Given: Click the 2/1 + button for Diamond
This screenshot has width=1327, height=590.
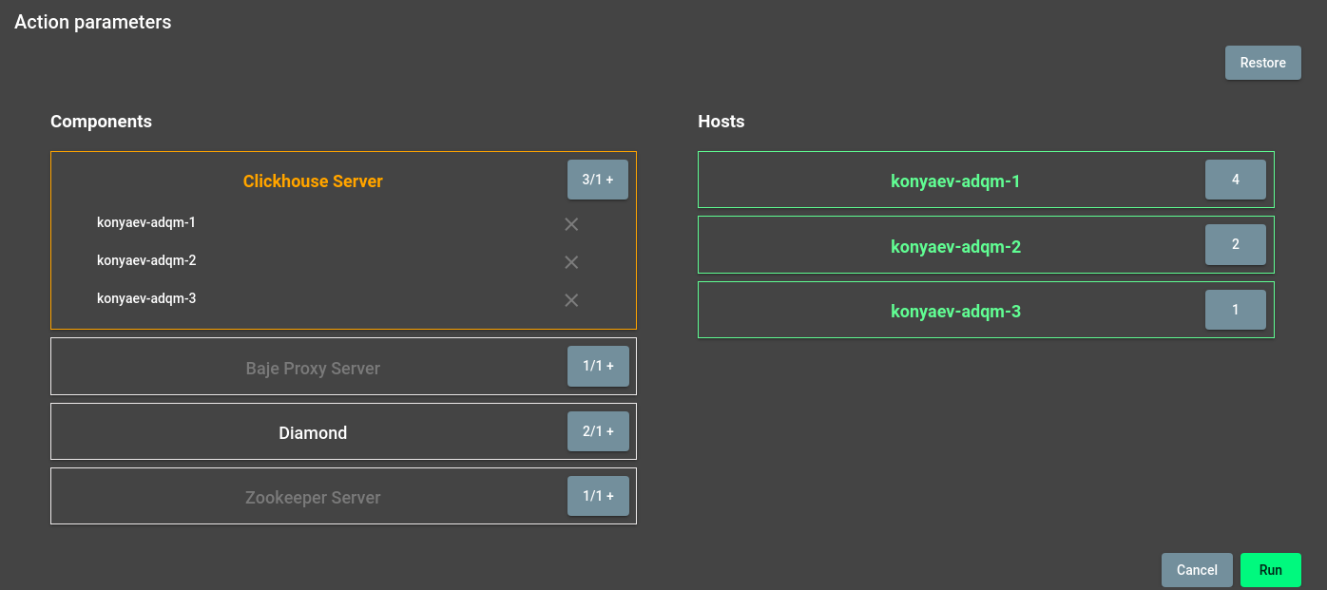Looking at the screenshot, I should point(598,431).
